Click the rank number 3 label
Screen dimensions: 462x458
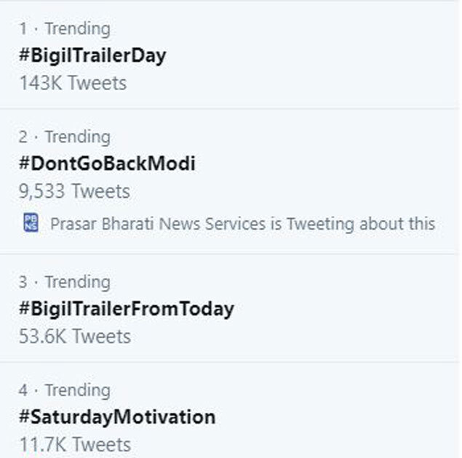pos(23,282)
